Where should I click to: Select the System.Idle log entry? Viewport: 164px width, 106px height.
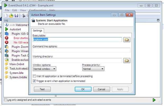click(16, 73)
